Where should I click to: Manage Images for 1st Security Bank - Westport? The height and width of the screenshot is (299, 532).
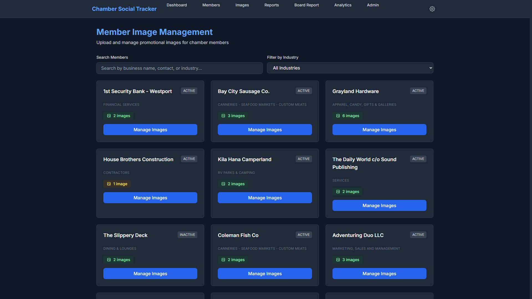tap(150, 130)
